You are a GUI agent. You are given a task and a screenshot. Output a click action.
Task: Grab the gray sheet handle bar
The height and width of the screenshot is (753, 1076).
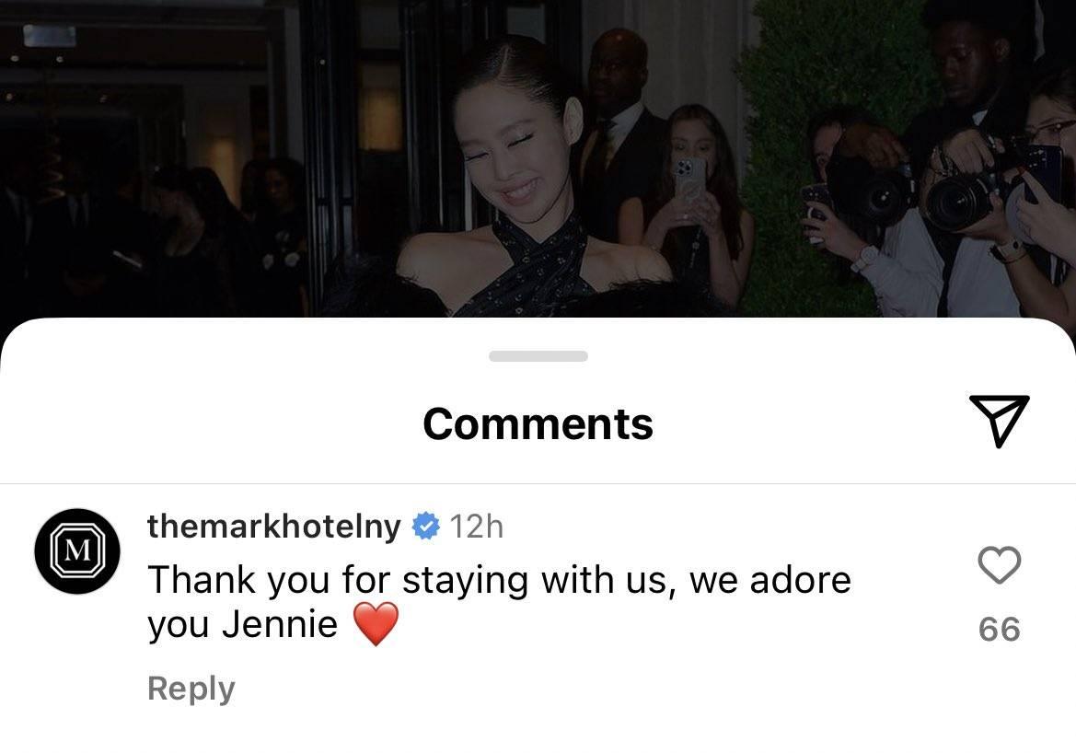coord(538,355)
